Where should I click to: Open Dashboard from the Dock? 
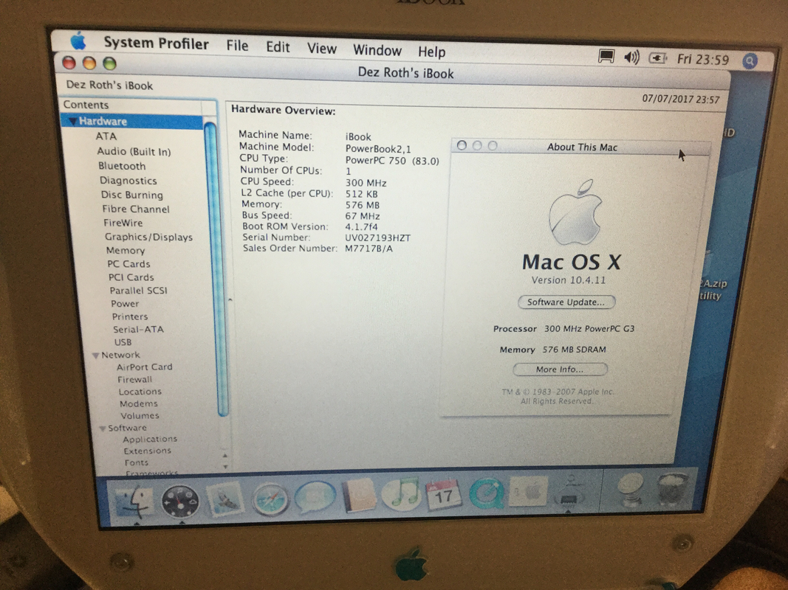pyautogui.click(x=180, y=502)
